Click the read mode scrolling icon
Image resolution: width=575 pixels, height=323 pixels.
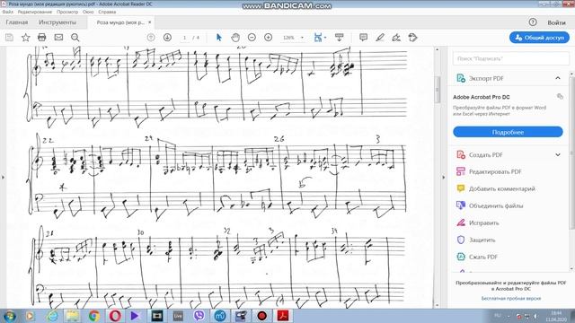[x=340, y=38]
